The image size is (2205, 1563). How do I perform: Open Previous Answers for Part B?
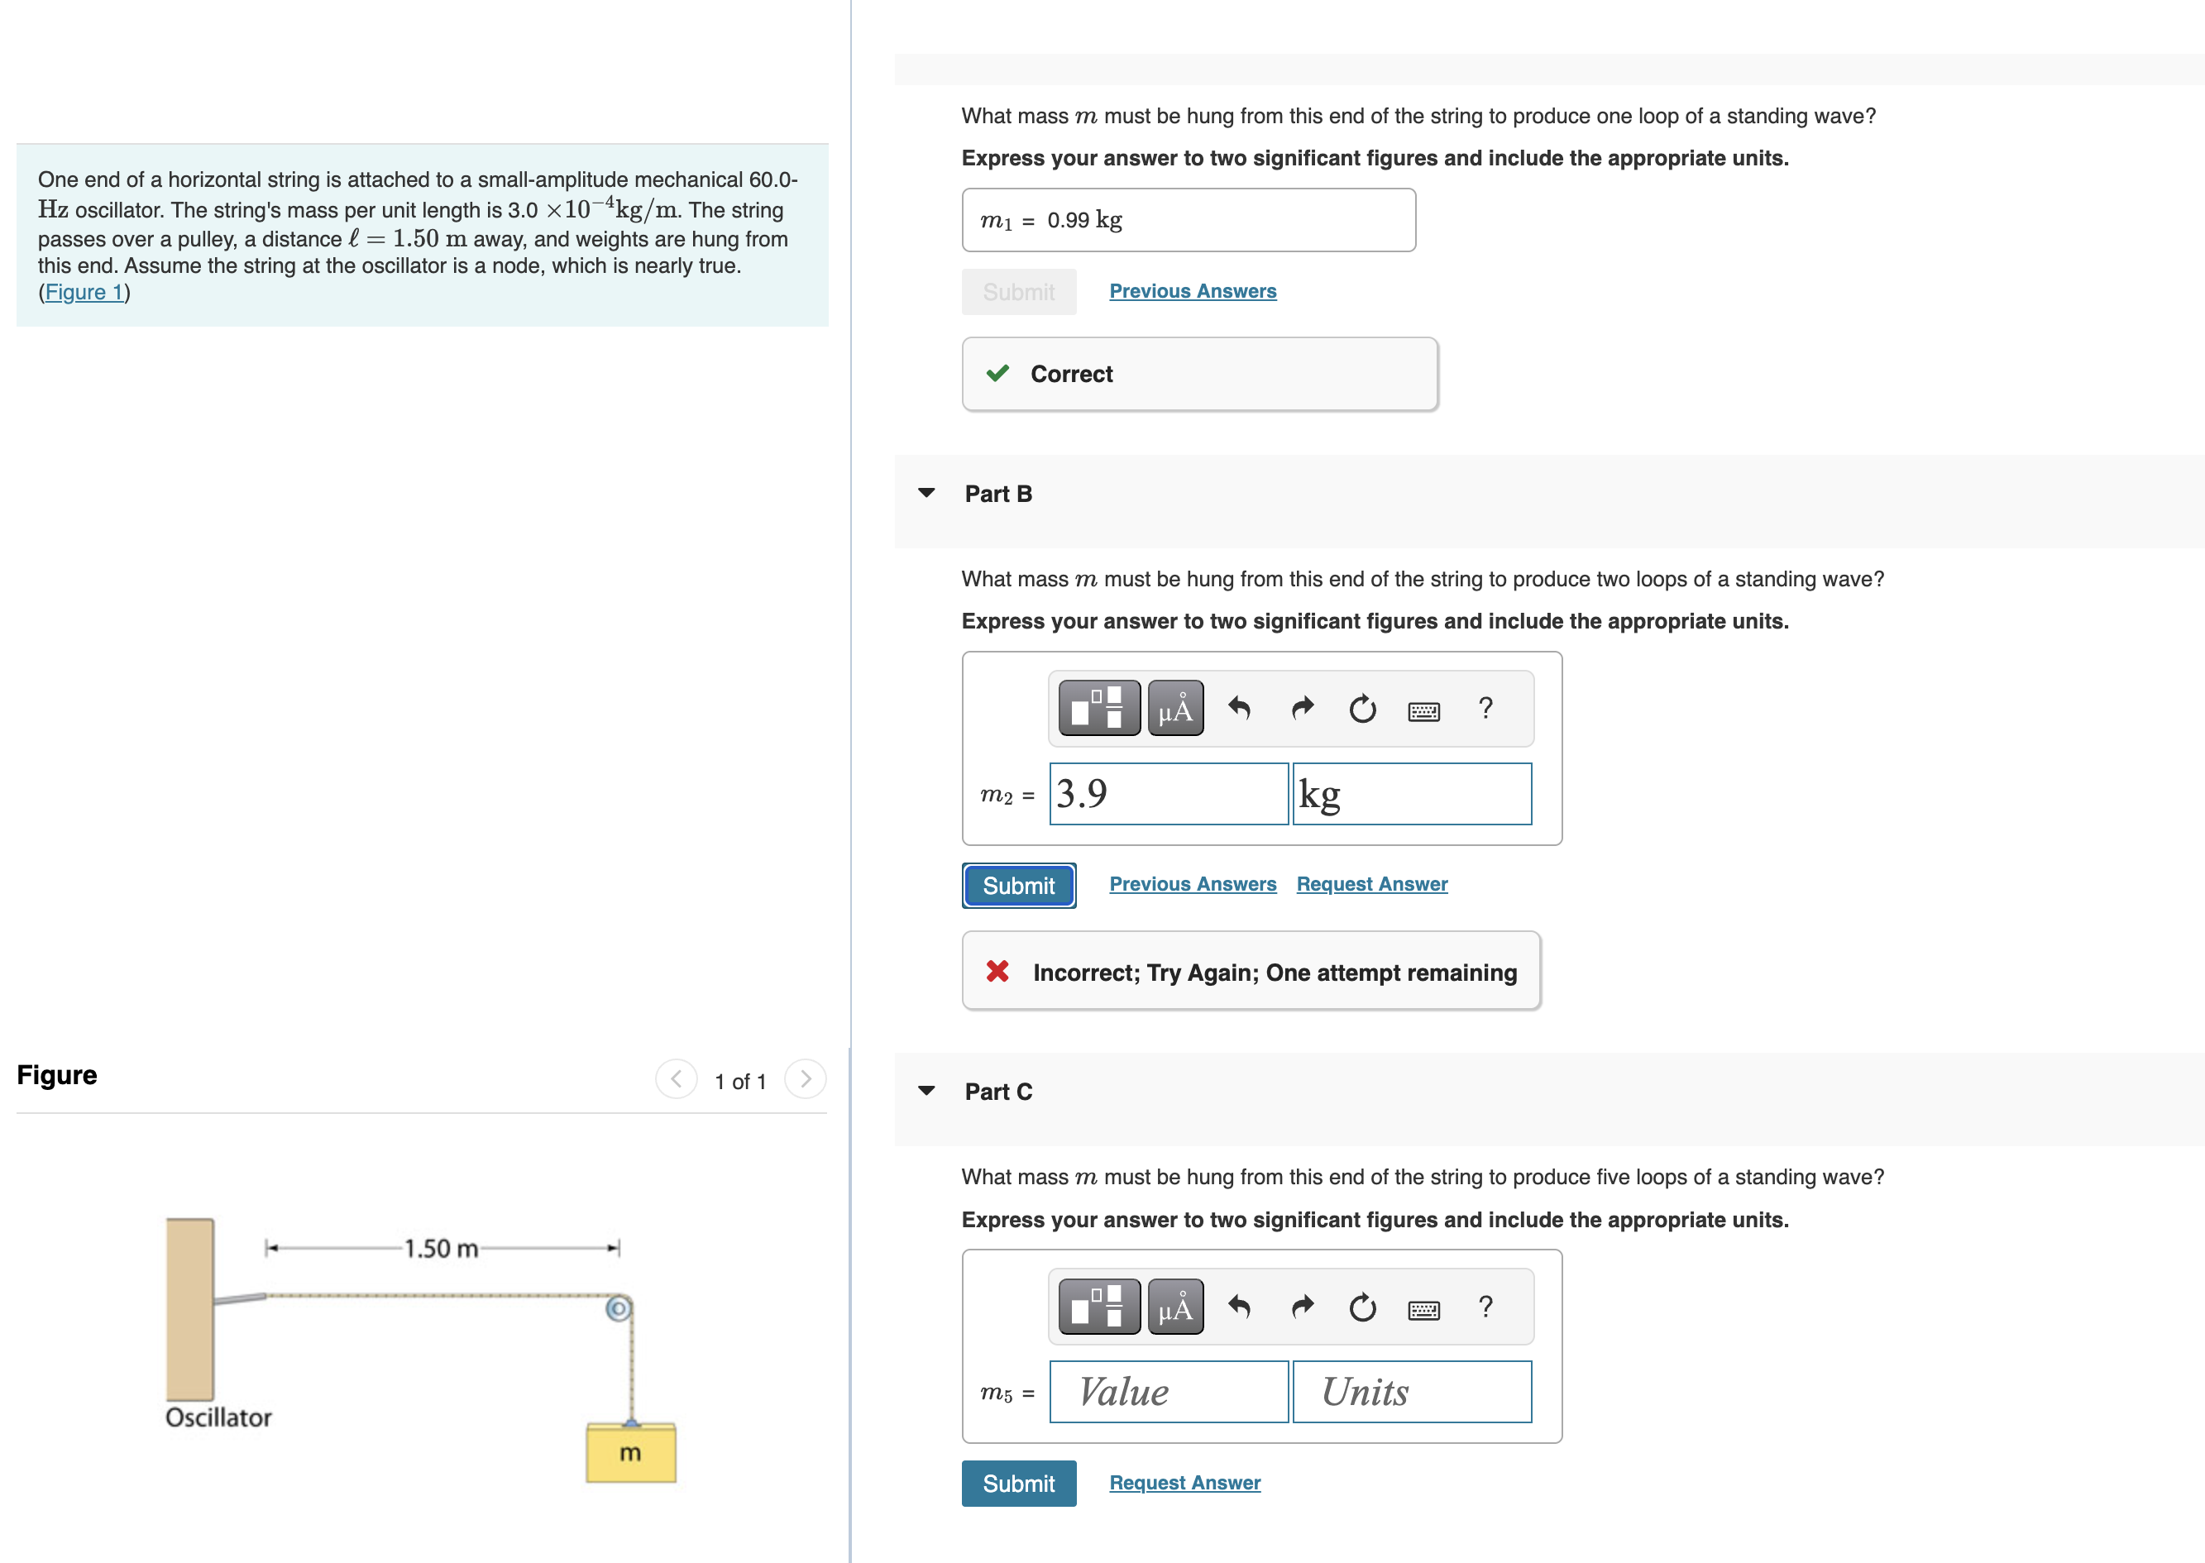(x=1192, y=883)
